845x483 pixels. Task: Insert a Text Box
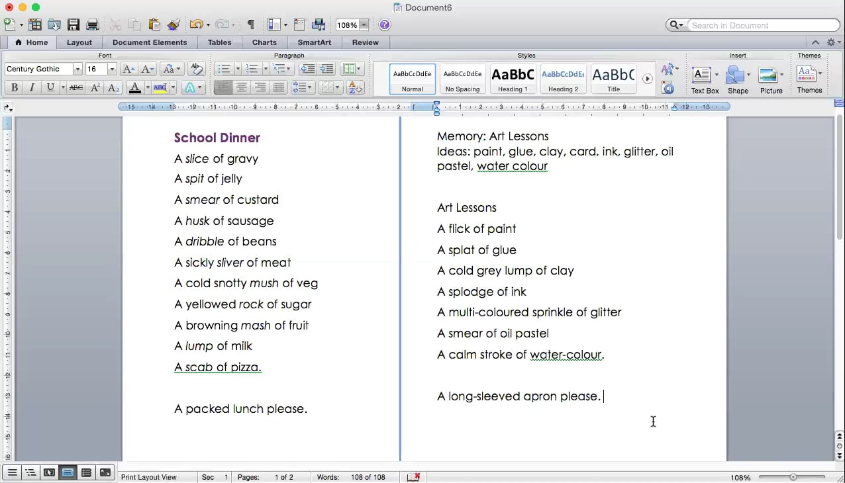(x=701, y=75)
